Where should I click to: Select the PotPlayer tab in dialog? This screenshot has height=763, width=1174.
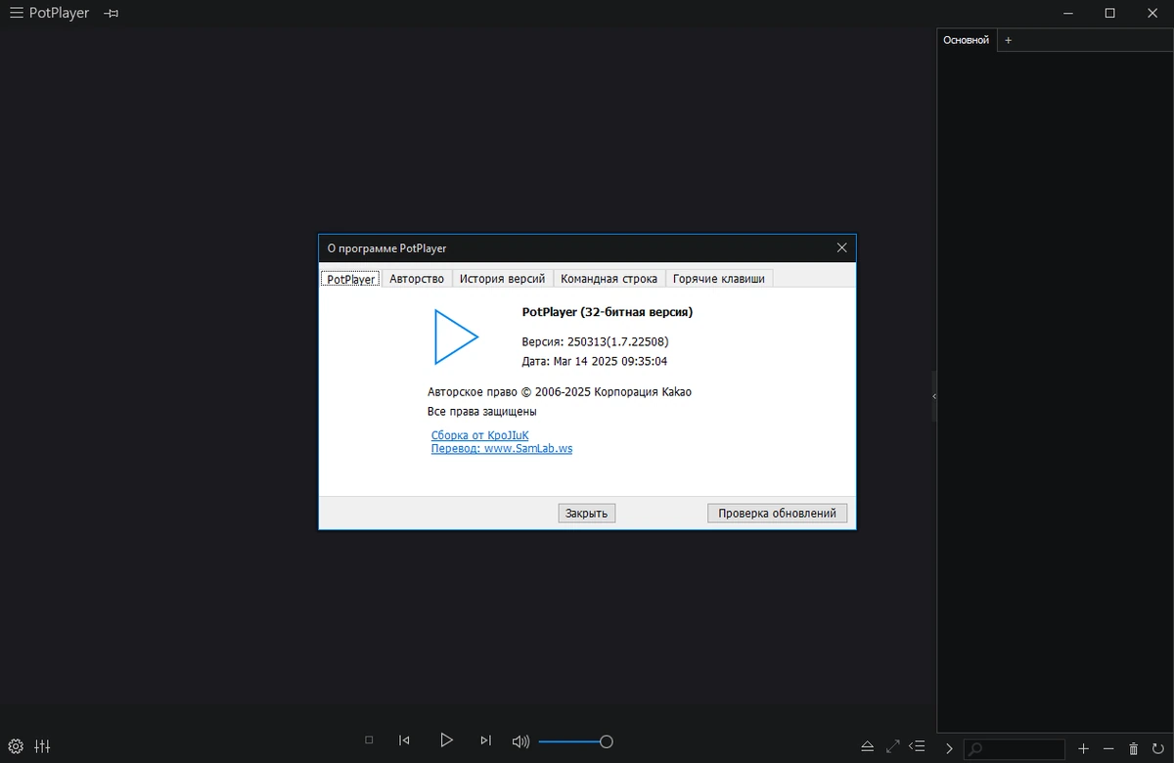coord(351,279)
